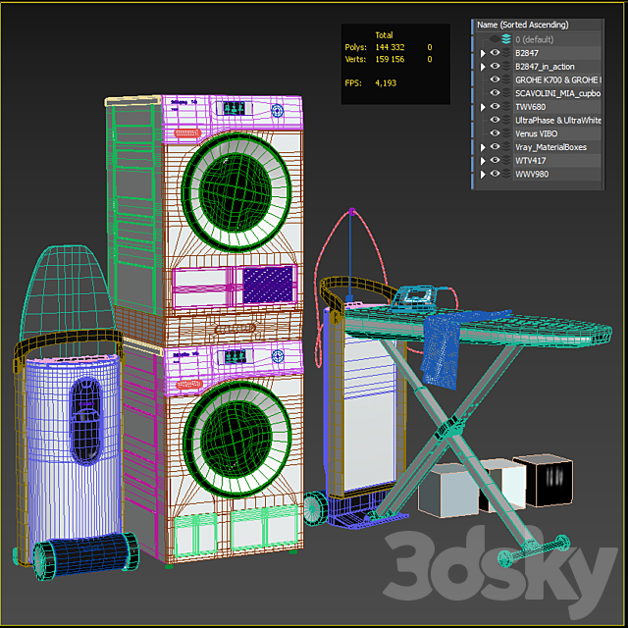The height and width of the screenshot is (628, 628).
Task: Expand the B2847 layer
Action: (x=483, y=53)
